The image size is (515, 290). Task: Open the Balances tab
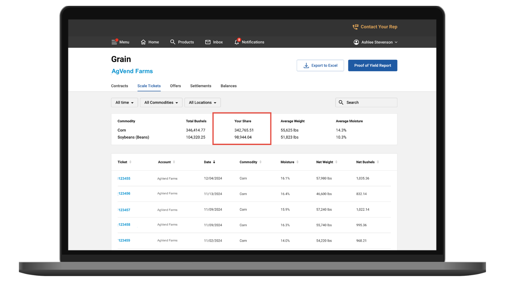[x=229, y=86]
